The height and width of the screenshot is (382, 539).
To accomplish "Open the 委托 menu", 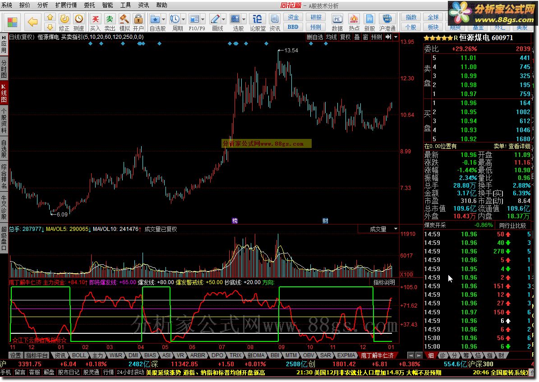I will click(89, 5).
